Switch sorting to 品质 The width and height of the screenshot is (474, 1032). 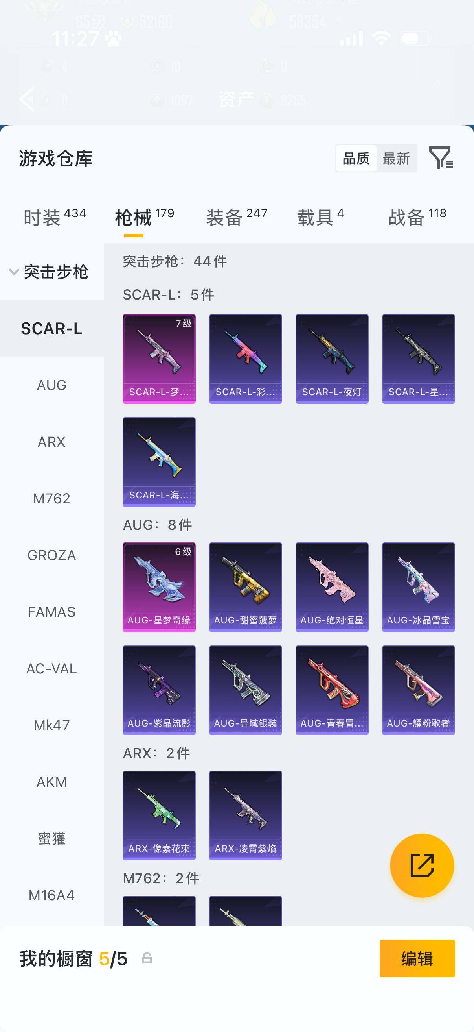click(356, 158)
